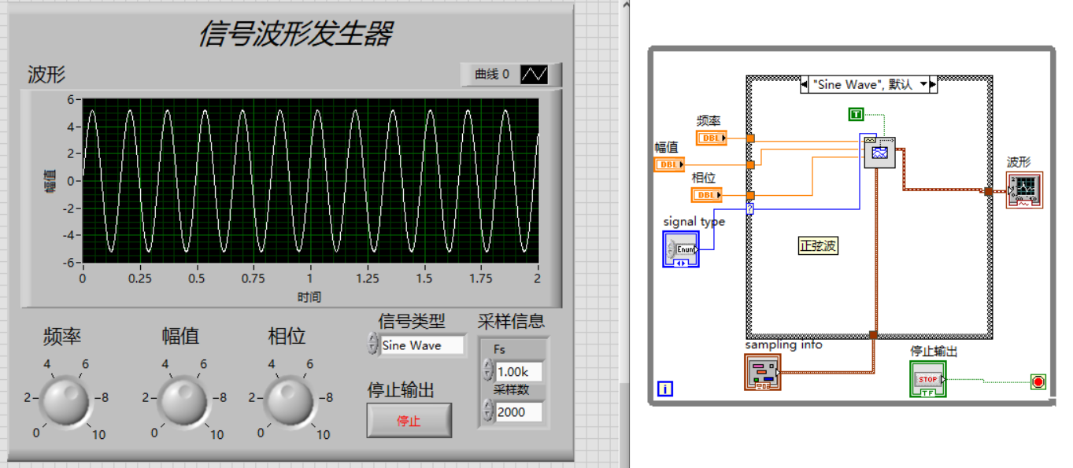Click the 曲线 0 legend label

tap(492, 75)
